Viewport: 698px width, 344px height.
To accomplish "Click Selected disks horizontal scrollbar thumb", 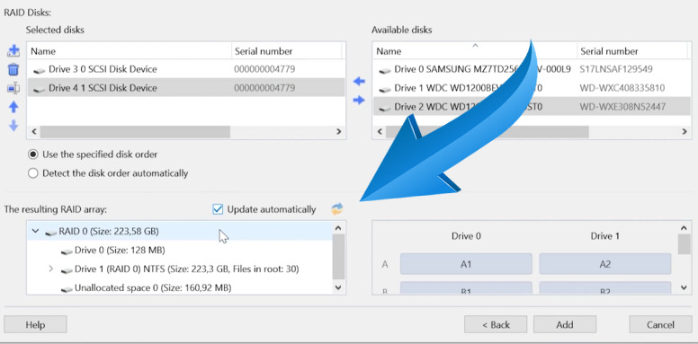I will click(135, 131).
